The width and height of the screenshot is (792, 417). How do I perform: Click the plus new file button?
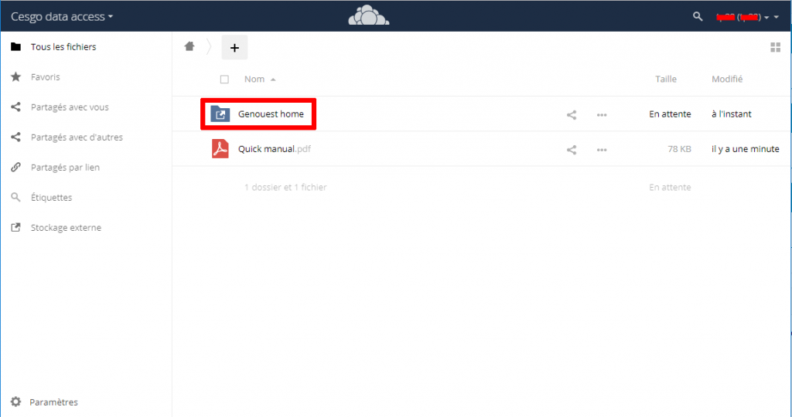coord(234,47)
